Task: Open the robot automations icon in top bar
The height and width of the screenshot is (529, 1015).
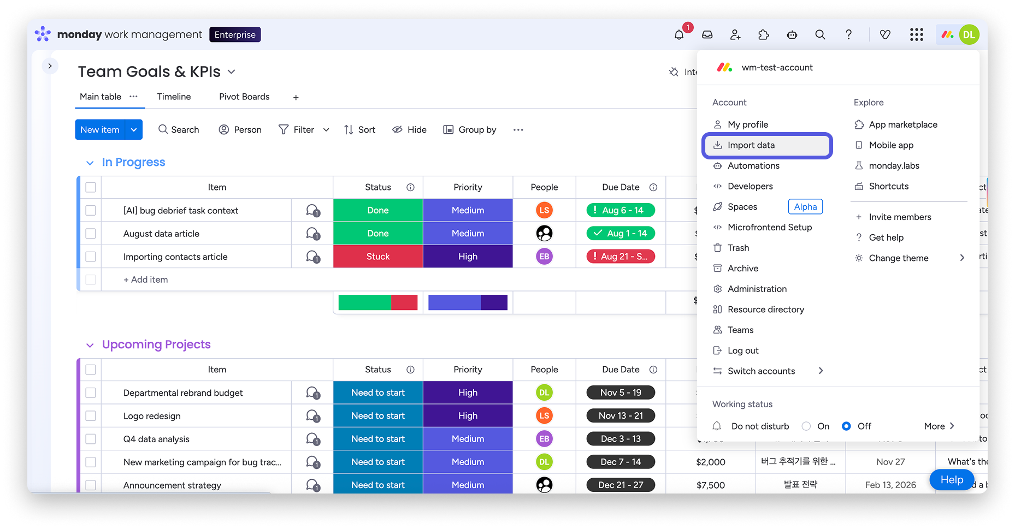Action: coord(792,35)
